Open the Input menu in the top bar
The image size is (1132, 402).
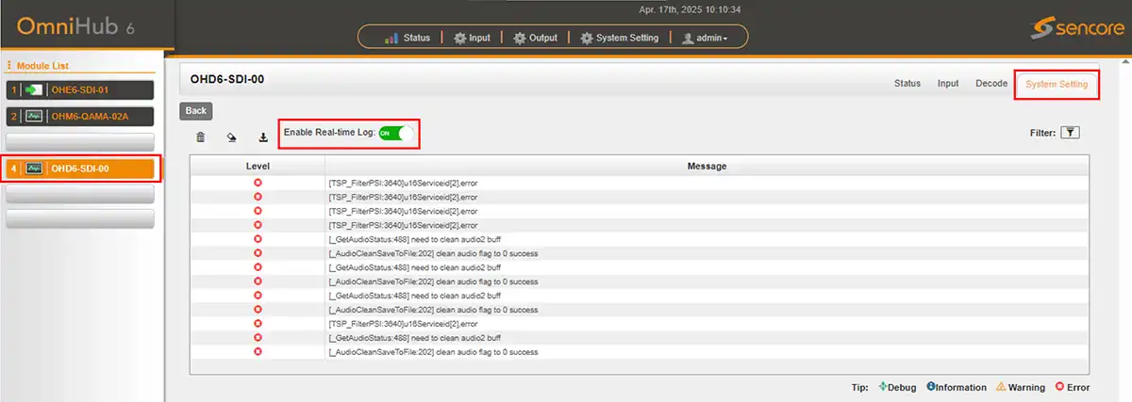point(472,38)
